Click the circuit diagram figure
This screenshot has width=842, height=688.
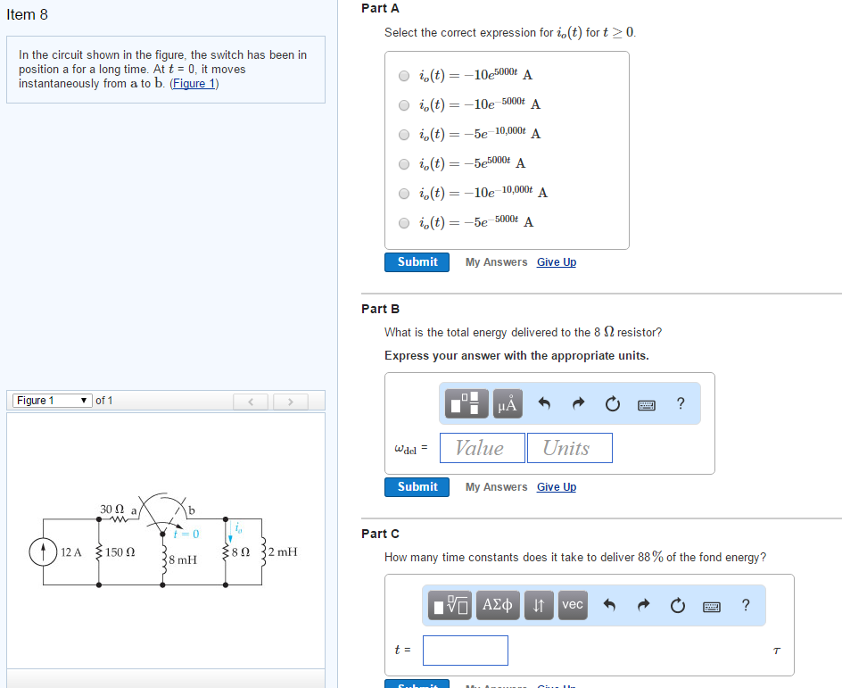[164, 540]
